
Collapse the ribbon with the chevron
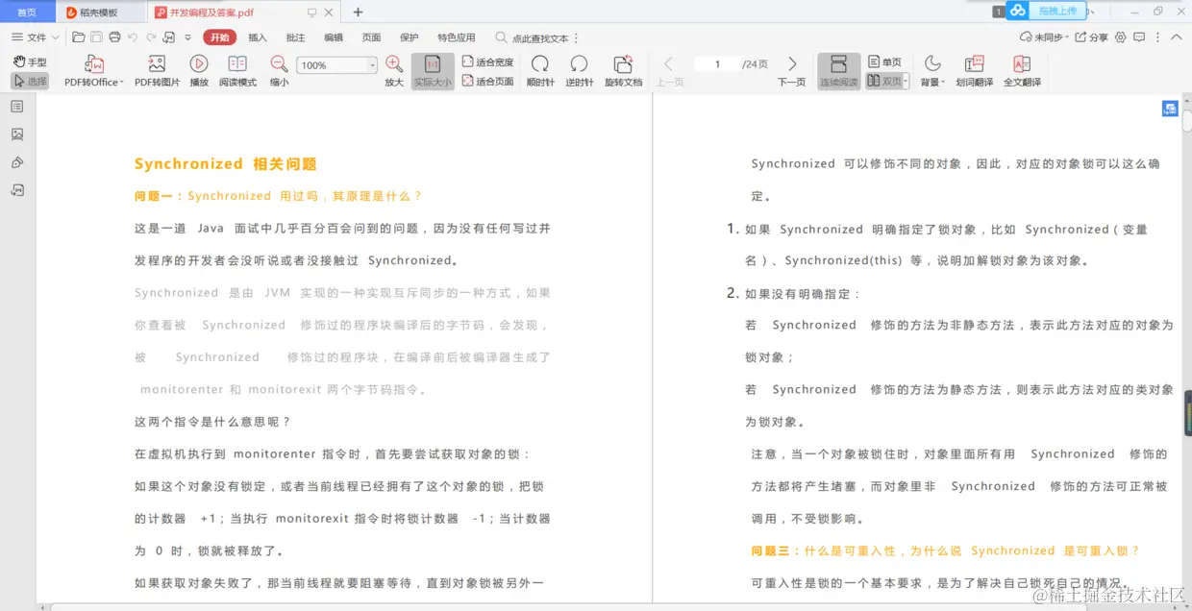point(1178,37)
